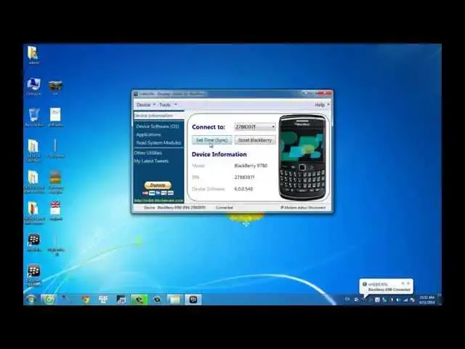This screenshot has height=349, width=465.
Task: Select the bottom BlackBerry Desktop shortcut
Action: 34,276
